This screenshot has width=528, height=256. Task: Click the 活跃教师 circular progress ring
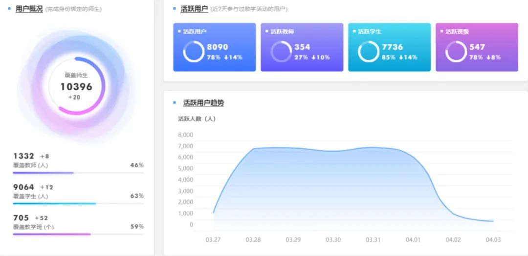point(281,52)
